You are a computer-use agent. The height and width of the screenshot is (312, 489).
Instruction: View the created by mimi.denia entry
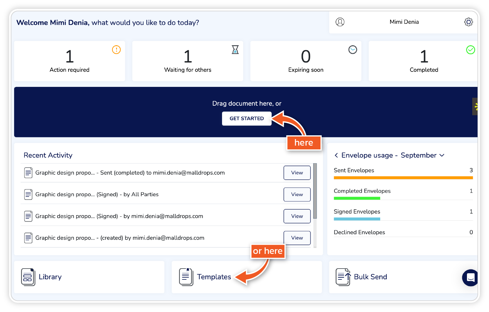297,238
